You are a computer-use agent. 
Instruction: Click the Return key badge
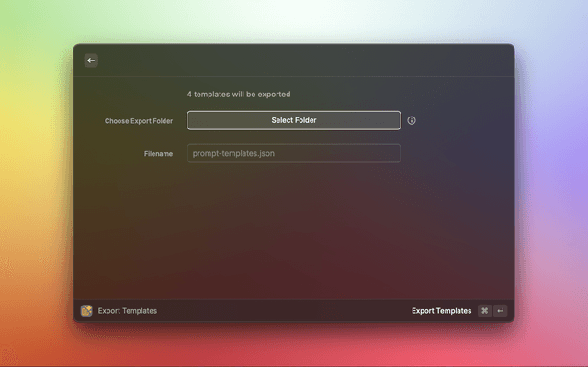click(500, 311)
